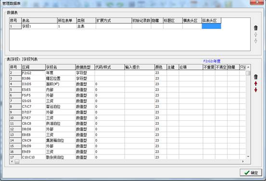
Task: Click the horizontal scrollbar right arrow
Action: pyautogui.click(x=243, y=161)
